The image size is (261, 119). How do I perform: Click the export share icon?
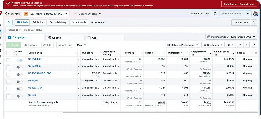pos(240,45)
